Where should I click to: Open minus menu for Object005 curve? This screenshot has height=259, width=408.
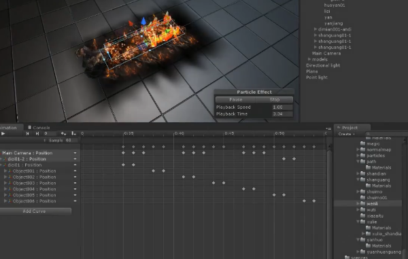(x=75, y=195)
